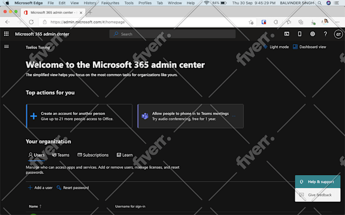This screenshot has width=345, height=215.
Task: Open Allow people to phone in to Teams card
Action: 190,116
